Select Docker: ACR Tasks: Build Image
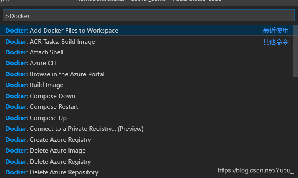This screenshot has width=298, height=178. [x=146, y=41]
